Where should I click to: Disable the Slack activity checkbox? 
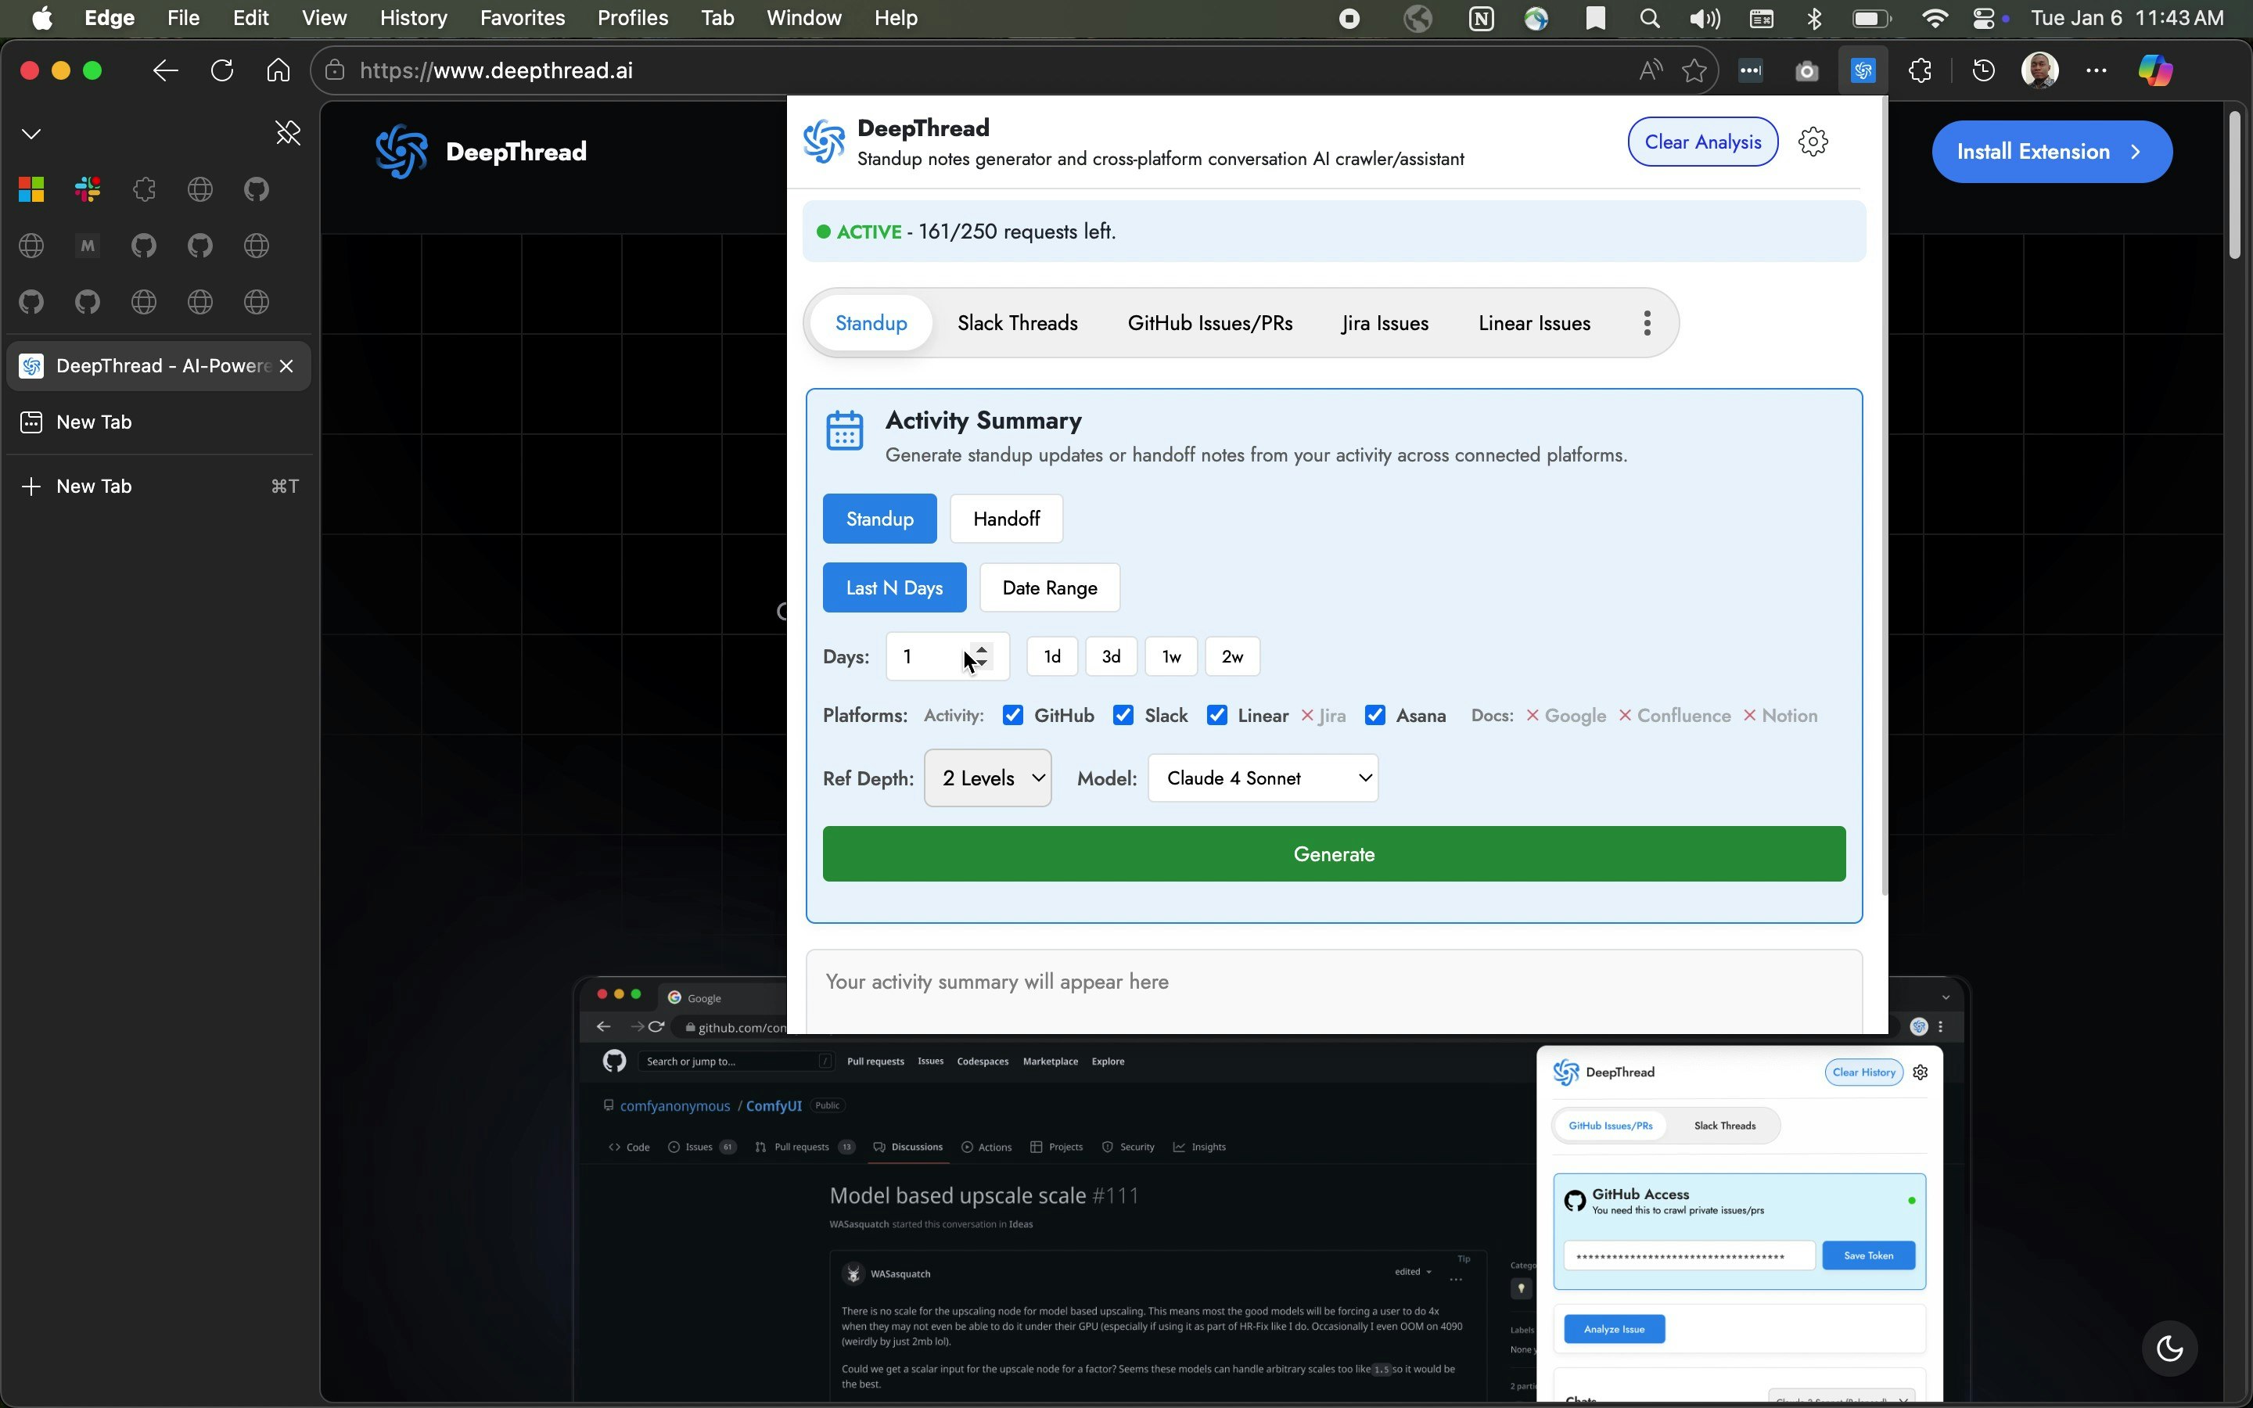point(1123,715)
